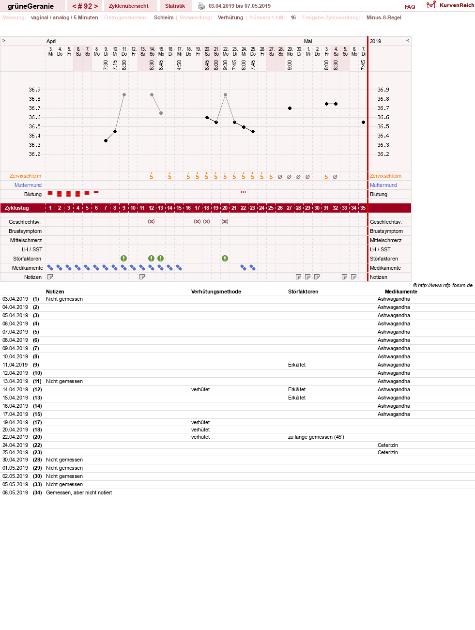Click the 'Ashwagandha' entry for 03.04.2019

click(x=394, y=299)
